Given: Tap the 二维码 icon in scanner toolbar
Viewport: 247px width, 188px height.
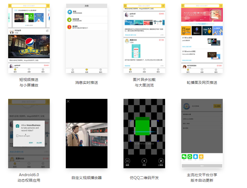Looking at the screenshot, I should point(161,161).
